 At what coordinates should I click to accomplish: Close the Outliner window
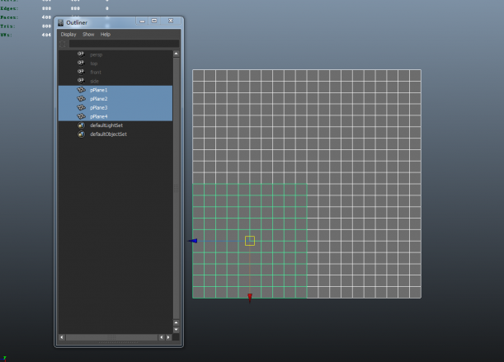(x=171, y=21)
